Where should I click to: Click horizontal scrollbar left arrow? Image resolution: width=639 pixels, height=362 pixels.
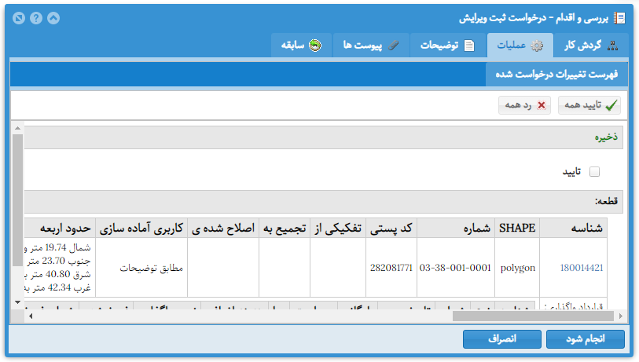[x=30, y=316]
